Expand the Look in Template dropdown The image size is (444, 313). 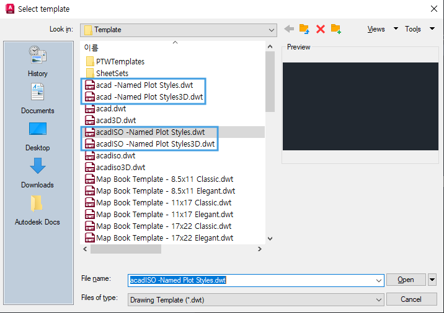click(271, 30)
